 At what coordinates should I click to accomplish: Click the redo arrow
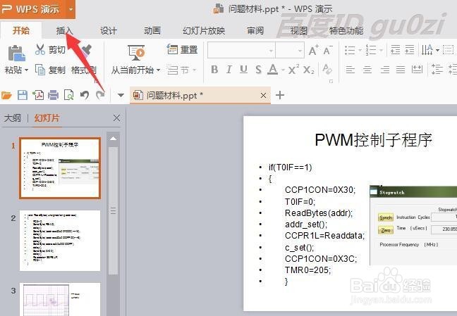100,95
